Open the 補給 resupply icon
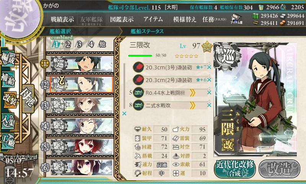The height and width of the screenshot is (184, 306). coord(8,79)
